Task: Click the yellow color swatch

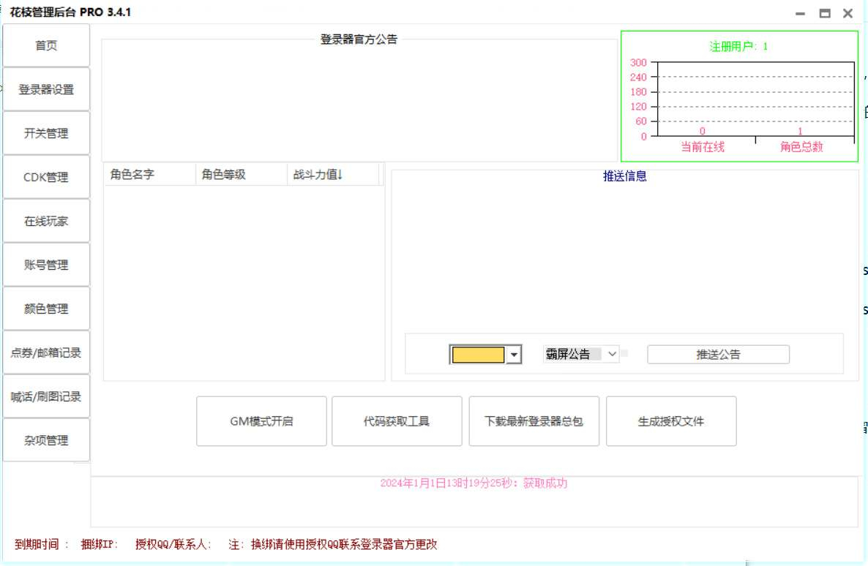Action: point(479,355)
